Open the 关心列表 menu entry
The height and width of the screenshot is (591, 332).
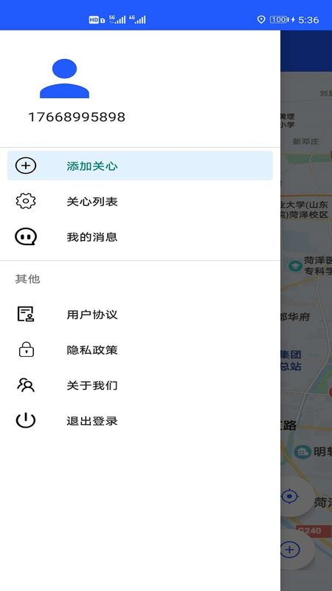click(x=140, y=201)
